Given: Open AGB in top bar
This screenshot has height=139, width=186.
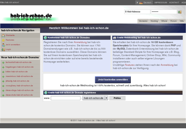Looking at the screenshot, I should point(184,3).
